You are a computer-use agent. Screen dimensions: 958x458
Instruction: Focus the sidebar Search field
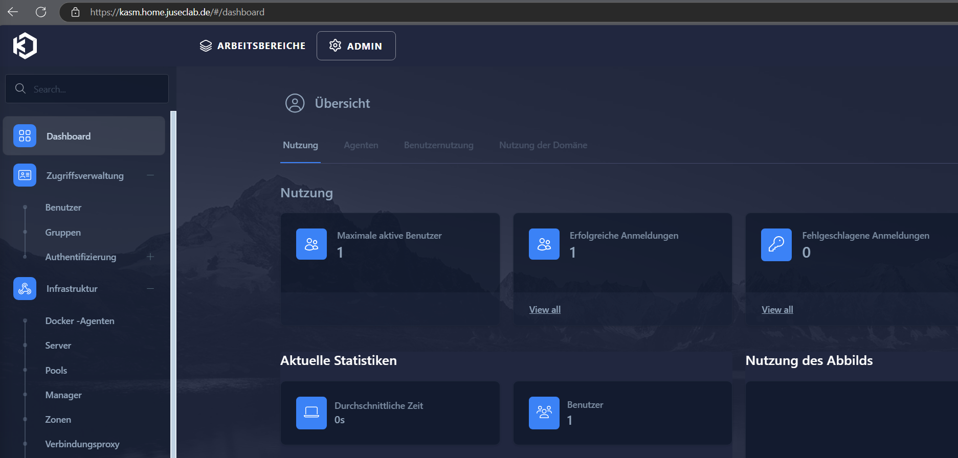pyautogui.click(x=87, y=89)
